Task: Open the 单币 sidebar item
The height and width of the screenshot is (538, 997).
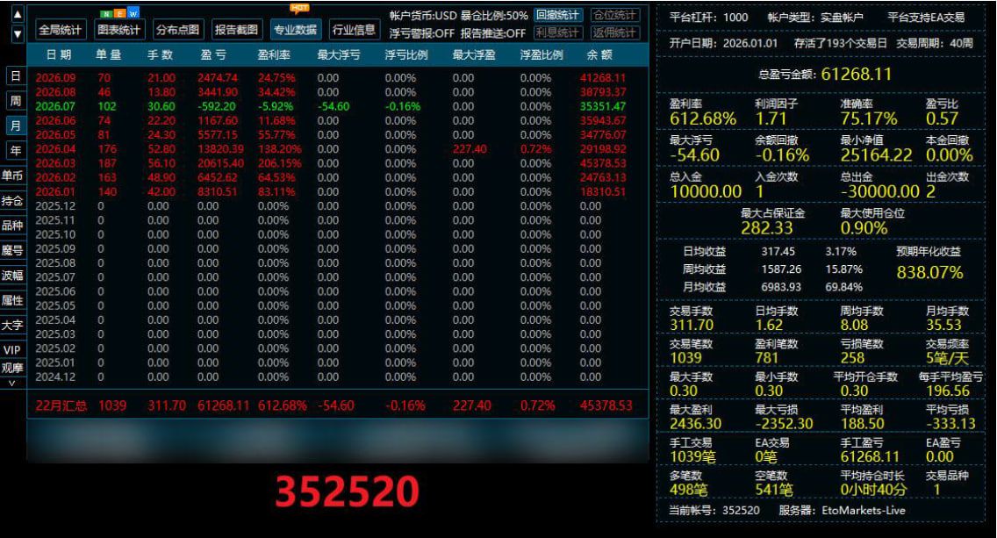Action: 12,175
